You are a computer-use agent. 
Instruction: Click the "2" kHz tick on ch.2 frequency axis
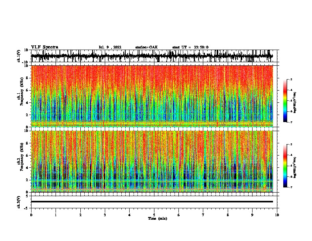point(27,180)
